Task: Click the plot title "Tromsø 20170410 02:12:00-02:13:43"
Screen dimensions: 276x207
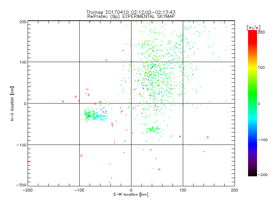Action: (131, 12)
